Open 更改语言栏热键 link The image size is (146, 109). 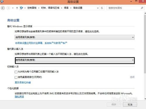23,83
